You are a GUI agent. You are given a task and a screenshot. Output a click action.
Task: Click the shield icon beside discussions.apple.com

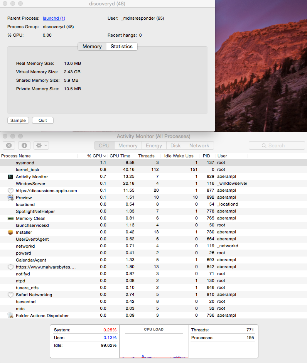pyautogui.click(x=10, y=191)
